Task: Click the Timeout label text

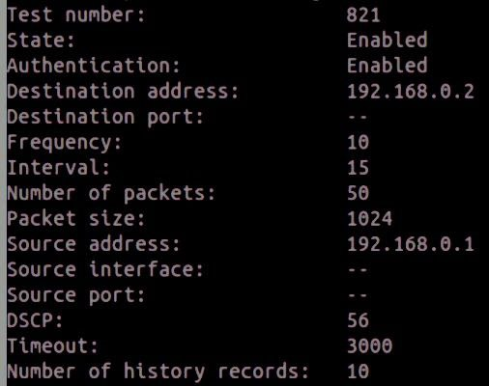Action: (x=52, y=345)
